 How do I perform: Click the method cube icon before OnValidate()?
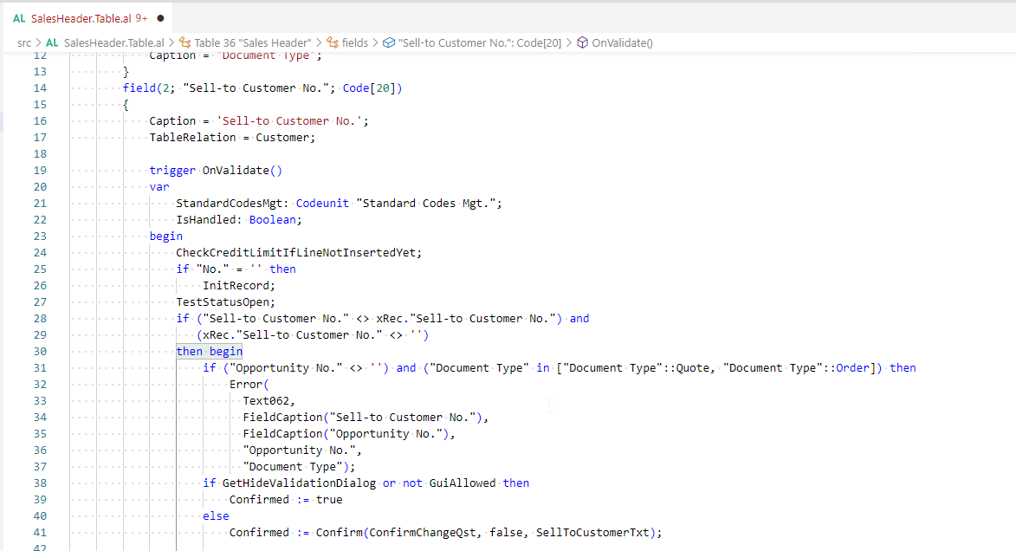(583, 42)
